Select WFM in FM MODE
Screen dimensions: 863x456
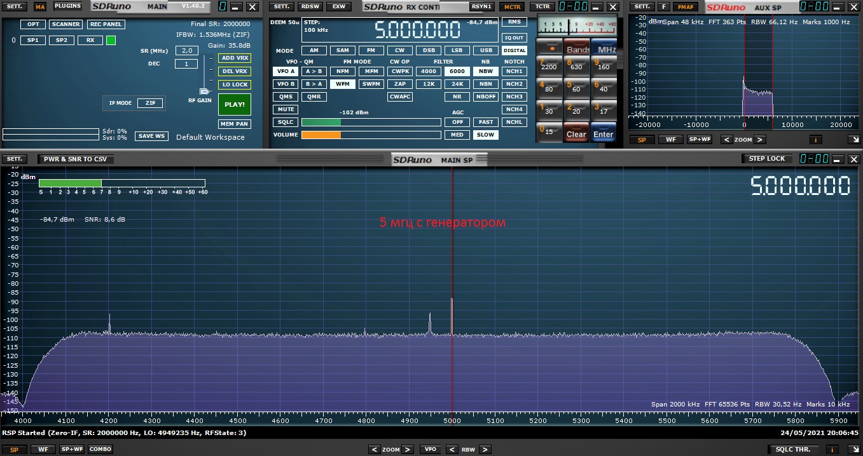click(x=343, y=84)
